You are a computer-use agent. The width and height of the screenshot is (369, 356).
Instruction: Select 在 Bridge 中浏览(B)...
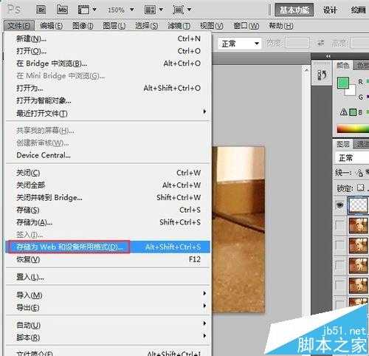click(108, 64)
